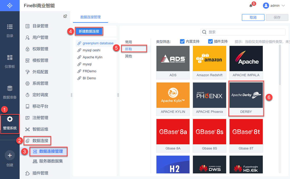Choose the Huawei Cloud DWS type
The height and width of the screenshot is (179, 290).
point(210,165)
